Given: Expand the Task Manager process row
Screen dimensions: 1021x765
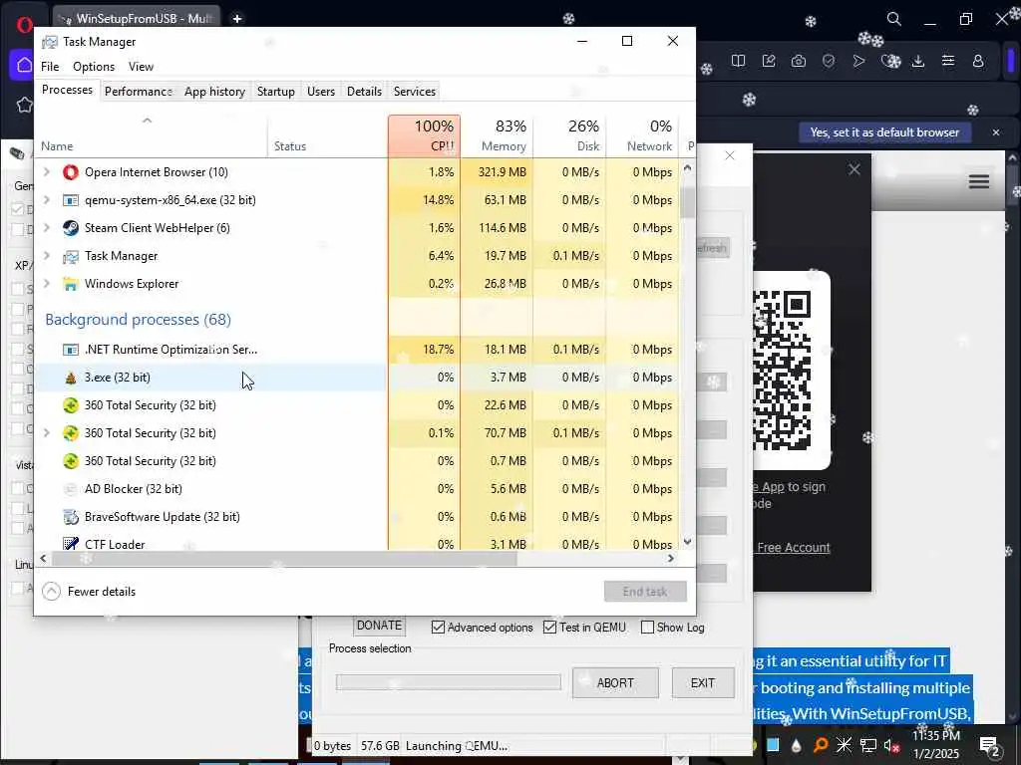Looking at the screenshot, I should 46,256.
